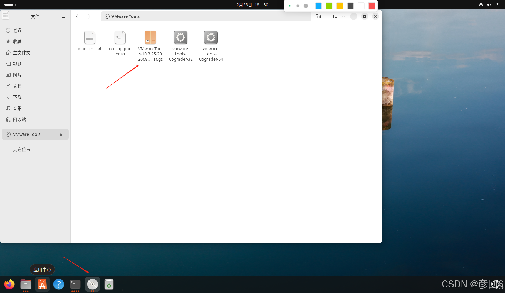Image resolution: width=505 pixels, height=293 pixels.
Task: Select the VMwareTools tar.gz archive
Action: (x=150, y=46)
